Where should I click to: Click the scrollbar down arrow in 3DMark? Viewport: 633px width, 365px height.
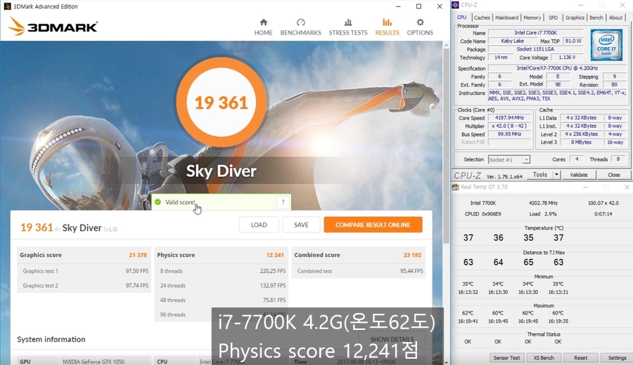446,361
